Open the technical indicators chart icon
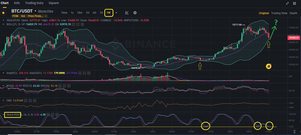 click(x=127, y=13)
